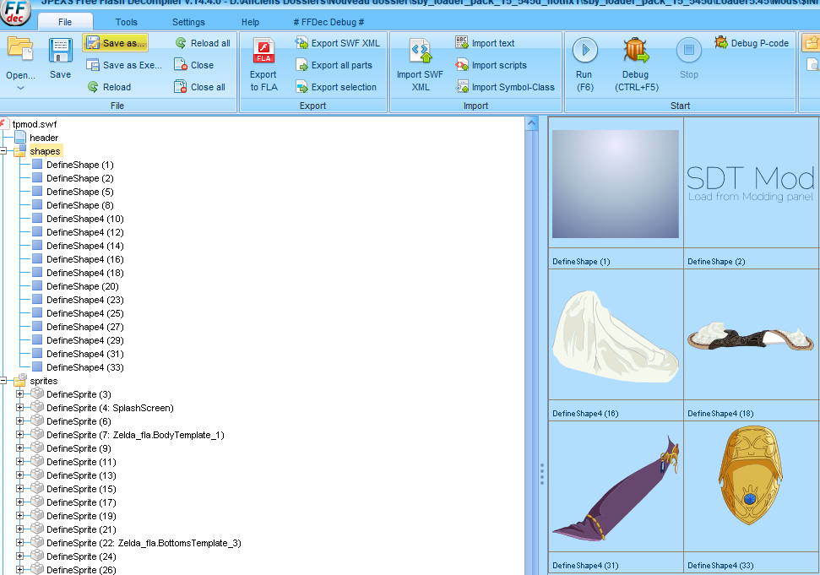This screenshot has height=575, width=820.
Task: Click the Import Symbol-Class icon
Action: [x=462, y=87]
